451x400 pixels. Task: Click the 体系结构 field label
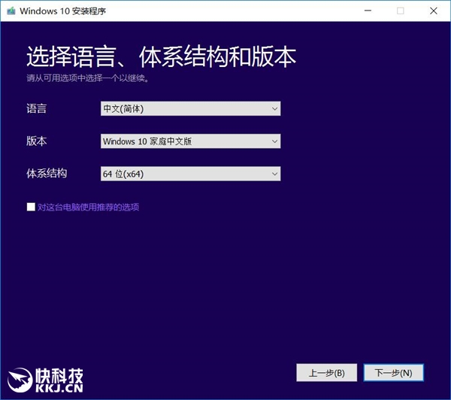click(47, 174)
